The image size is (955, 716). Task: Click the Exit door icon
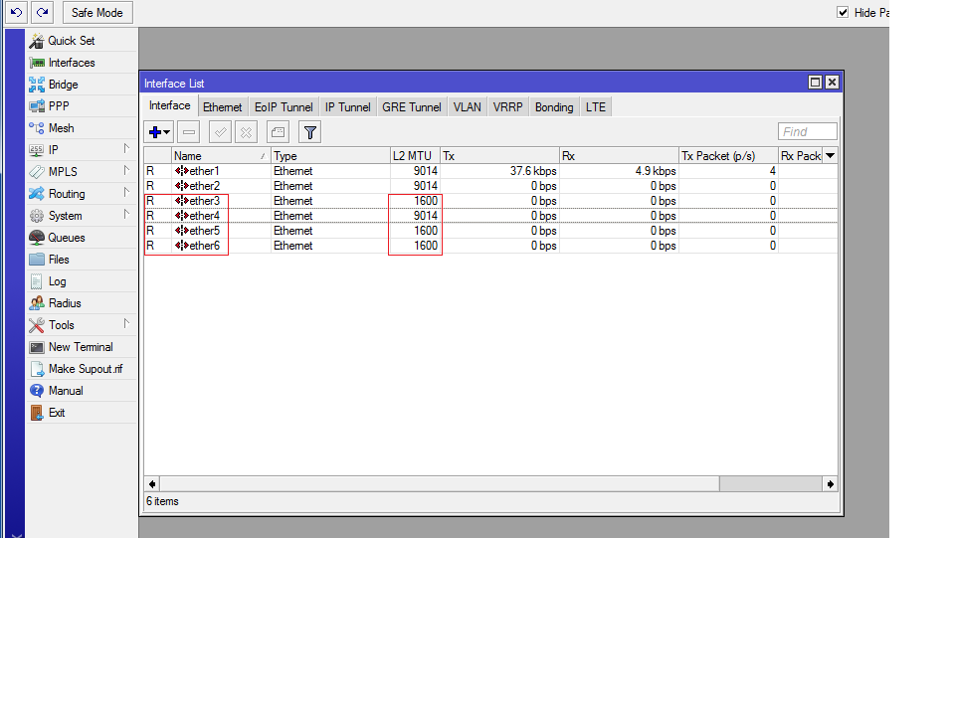[37, 413]
